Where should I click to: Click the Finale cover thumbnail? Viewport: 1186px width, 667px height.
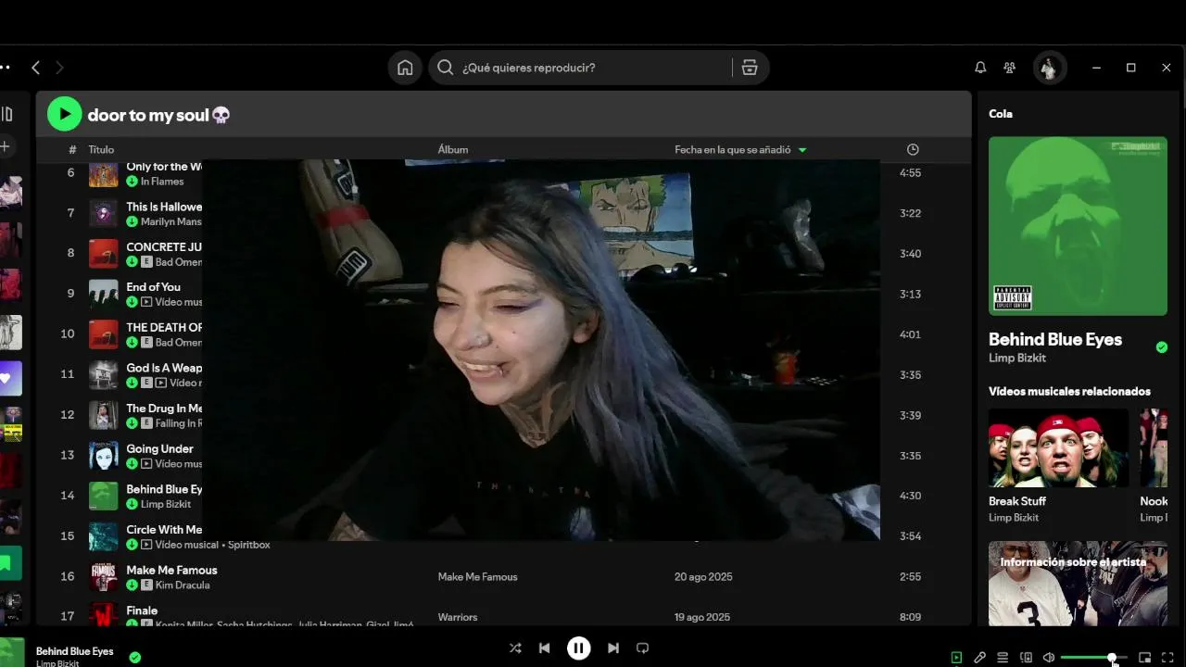104,614
